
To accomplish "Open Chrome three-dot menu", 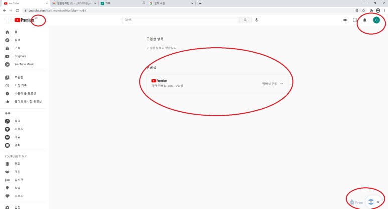I will [x=385, y=11].
